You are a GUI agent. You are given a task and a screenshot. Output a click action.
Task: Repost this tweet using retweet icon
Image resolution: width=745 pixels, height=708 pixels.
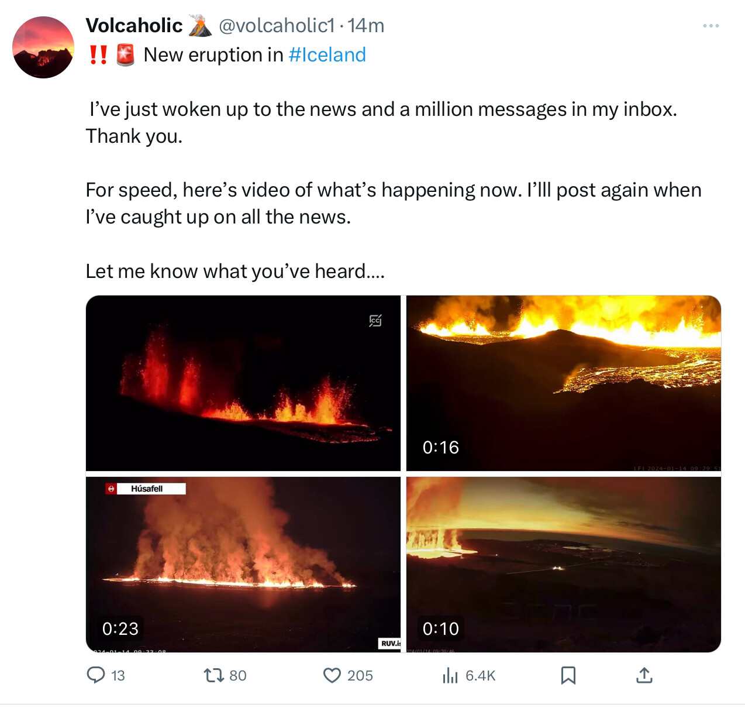pyautogui.click(x=213, y=676)
